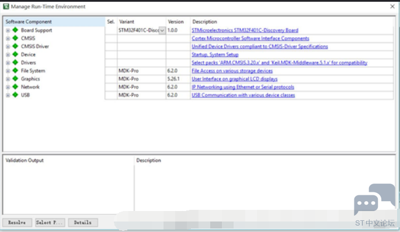Open the Startup, System Setup link
This screenshot has width=400, height=232.
click(x=215, y=55)
